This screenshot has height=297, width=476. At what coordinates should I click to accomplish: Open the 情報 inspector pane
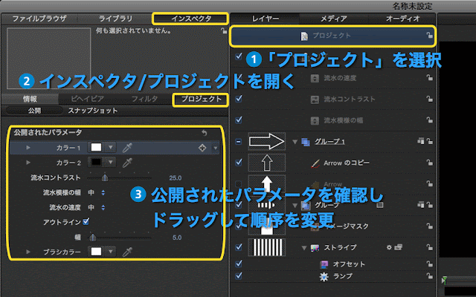coord(30,99)
